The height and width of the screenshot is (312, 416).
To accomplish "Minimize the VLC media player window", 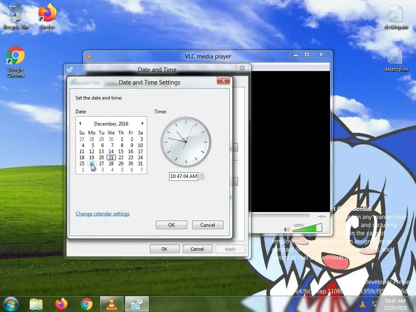I will click(x=296, y=54).
